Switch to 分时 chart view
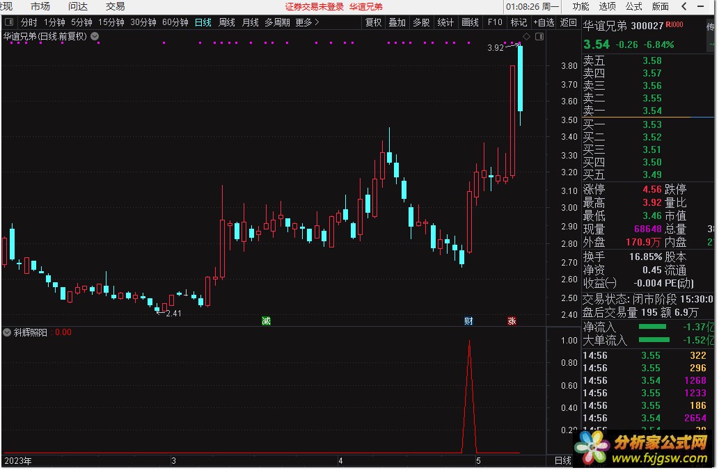 [x=29, y=22]
